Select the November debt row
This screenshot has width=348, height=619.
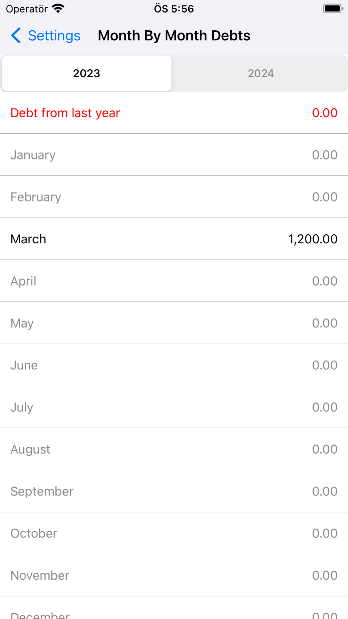(174, 575)
